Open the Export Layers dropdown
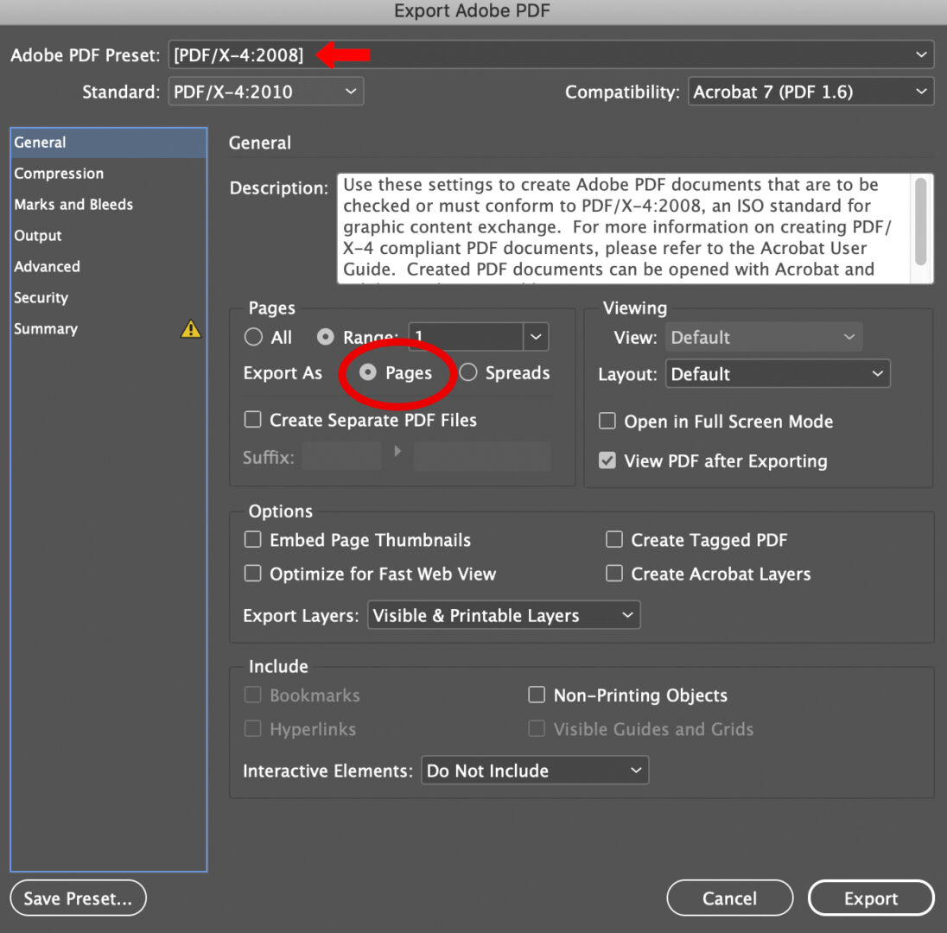The image size is (947, 933). point(504,615)
